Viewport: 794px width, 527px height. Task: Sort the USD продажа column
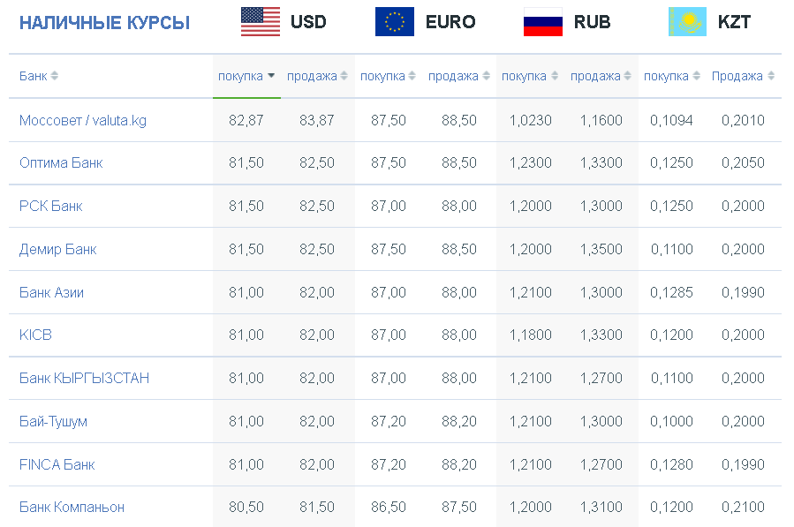tap(344, 76)
